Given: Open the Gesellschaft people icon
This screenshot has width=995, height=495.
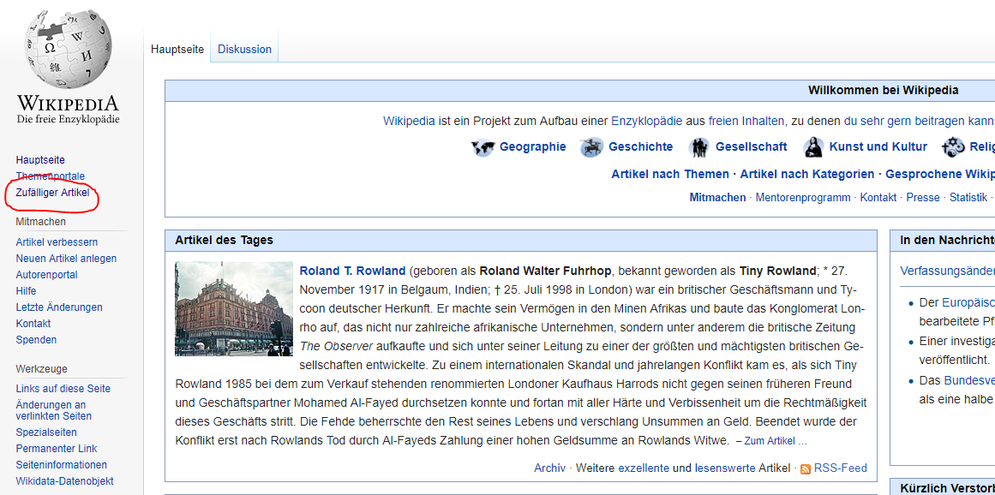Looking at the screenshot, I should tap(699, 147).
